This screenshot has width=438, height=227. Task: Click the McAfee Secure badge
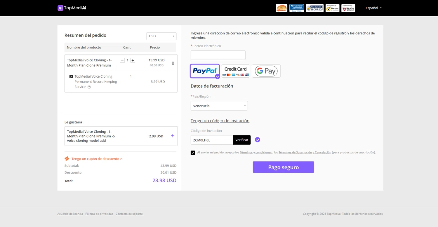tap(348, 8)
